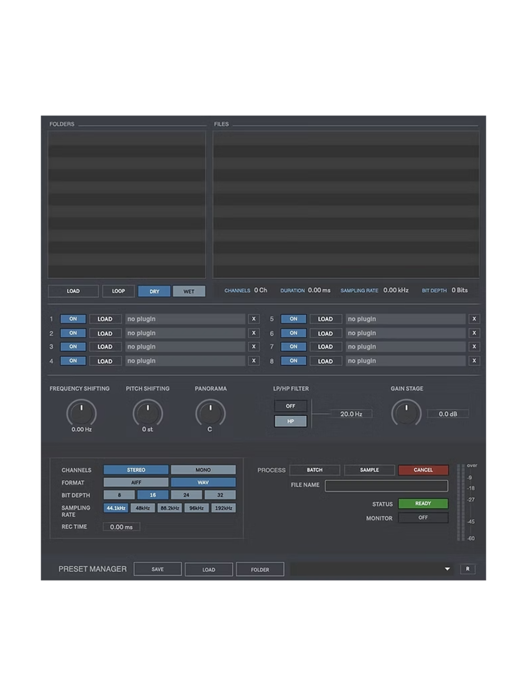Viewport: 527px width, 696px height.
Task: Click the FILE NAME input field
Action: [x=386, y=485]
